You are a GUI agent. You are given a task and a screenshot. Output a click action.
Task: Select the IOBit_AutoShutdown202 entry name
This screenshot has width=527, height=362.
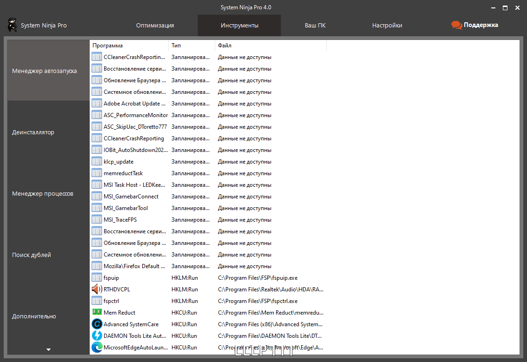tap(135, 150)
